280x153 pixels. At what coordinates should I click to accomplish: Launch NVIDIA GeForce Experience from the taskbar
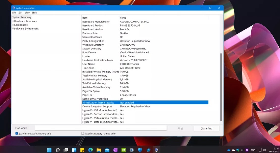pos(123,150)
